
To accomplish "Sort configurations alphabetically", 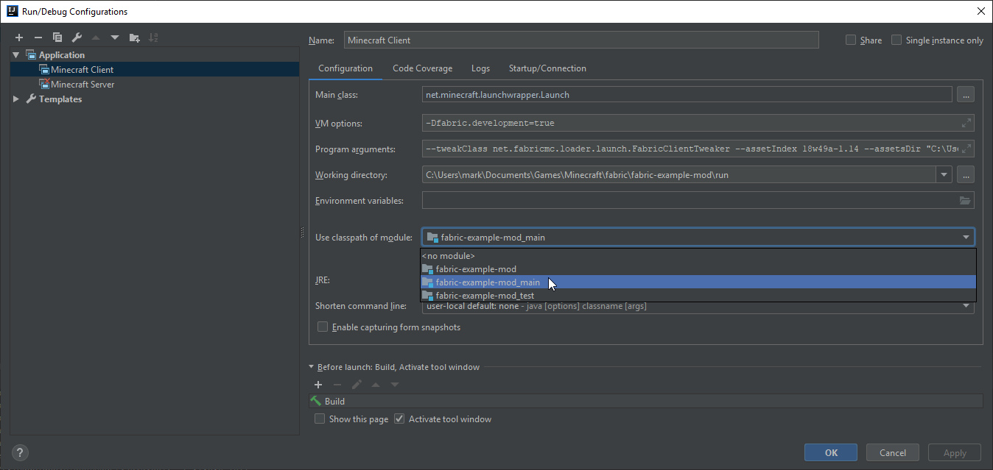I will [153, 38].
